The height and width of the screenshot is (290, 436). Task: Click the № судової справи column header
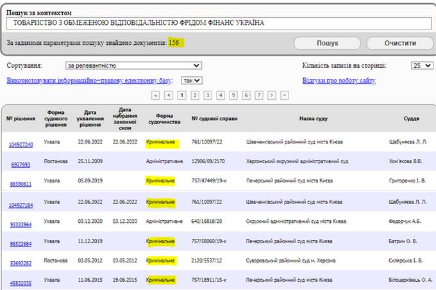pos(214,119)
